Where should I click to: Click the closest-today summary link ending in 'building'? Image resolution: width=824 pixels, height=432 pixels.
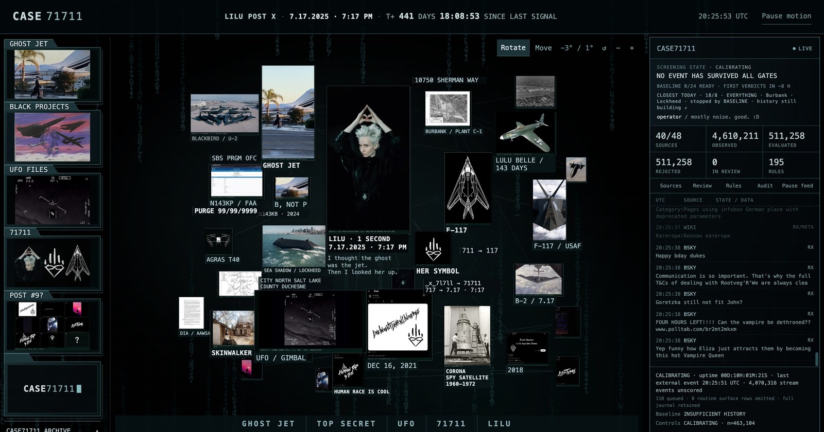tap(727, 101)
